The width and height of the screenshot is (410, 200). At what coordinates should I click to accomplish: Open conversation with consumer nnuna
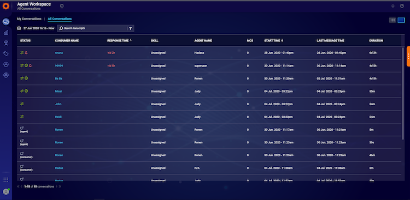(x=58, y=53)
